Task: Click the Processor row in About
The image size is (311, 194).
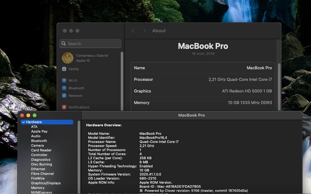Action: click(x=203, y=80)
